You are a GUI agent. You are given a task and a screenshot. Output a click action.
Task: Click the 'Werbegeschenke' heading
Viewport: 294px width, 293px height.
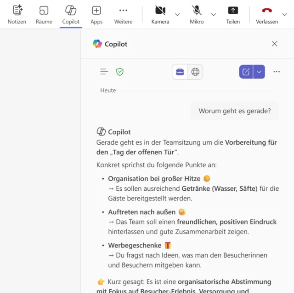click(x=135, y=246)
